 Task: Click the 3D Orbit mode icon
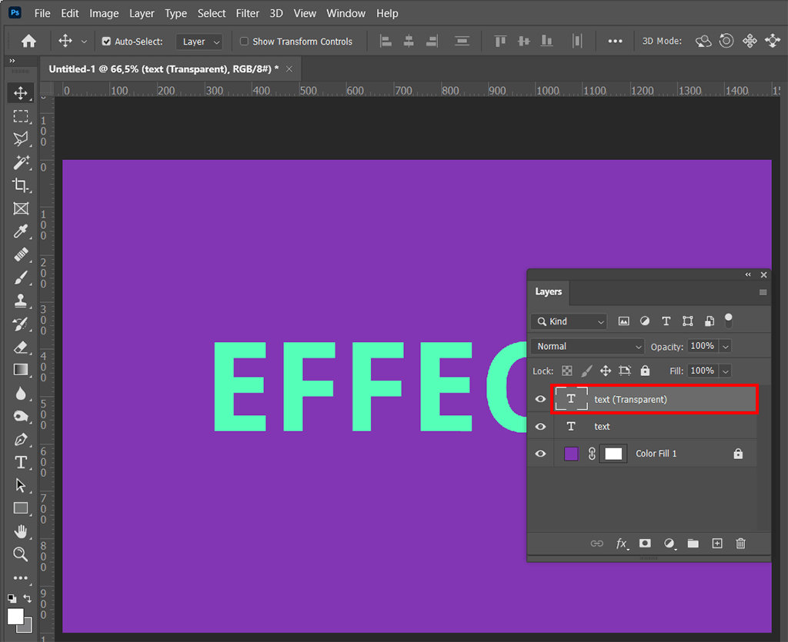point(703,42)
